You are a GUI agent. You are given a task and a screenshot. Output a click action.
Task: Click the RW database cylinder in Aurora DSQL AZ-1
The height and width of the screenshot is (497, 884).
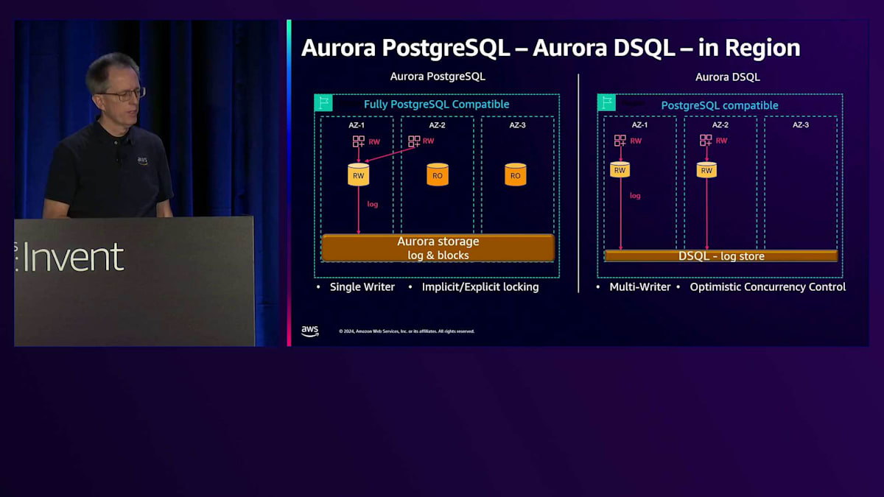click(x=620, y=169)
